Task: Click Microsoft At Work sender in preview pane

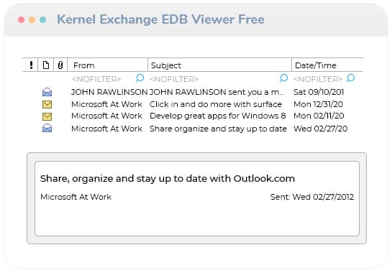Action: (x=76, y=197)
